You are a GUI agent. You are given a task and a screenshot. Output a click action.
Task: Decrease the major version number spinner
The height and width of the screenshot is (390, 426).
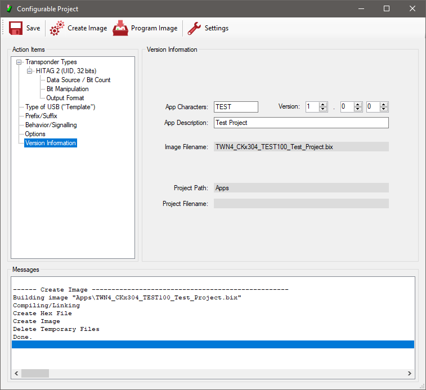click(323, 109)
